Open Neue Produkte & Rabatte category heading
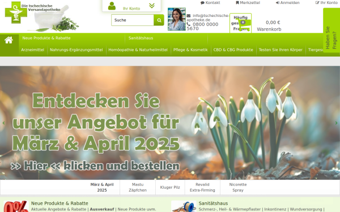Image resolution: width=340 pixels, height=212 pixels. [59, 204]
